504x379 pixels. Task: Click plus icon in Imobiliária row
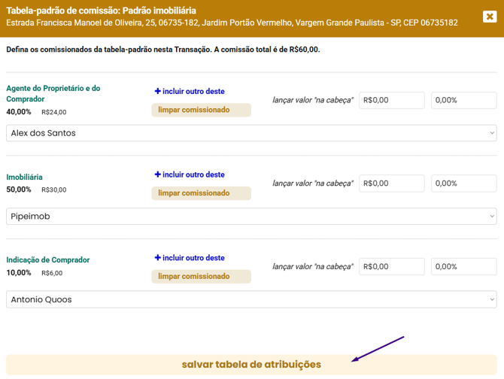point(158,174)
